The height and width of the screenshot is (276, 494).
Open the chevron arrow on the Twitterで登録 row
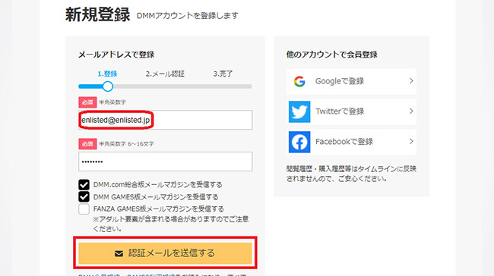[x=411, y=111]
